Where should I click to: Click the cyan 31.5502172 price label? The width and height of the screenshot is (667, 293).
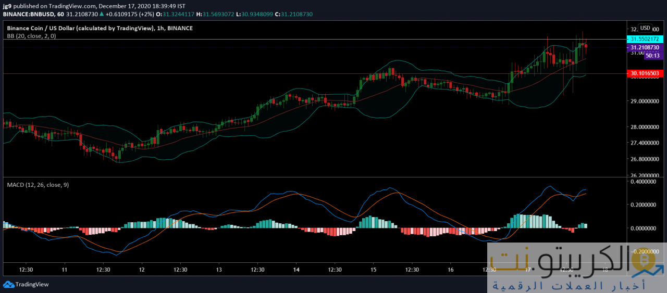click(x=645, y=39)
